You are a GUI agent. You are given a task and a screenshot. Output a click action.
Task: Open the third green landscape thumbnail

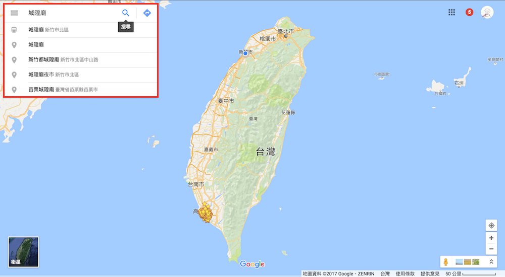(476, 262)
